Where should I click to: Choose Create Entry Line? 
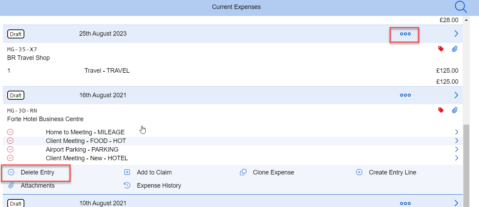[386, 172]
